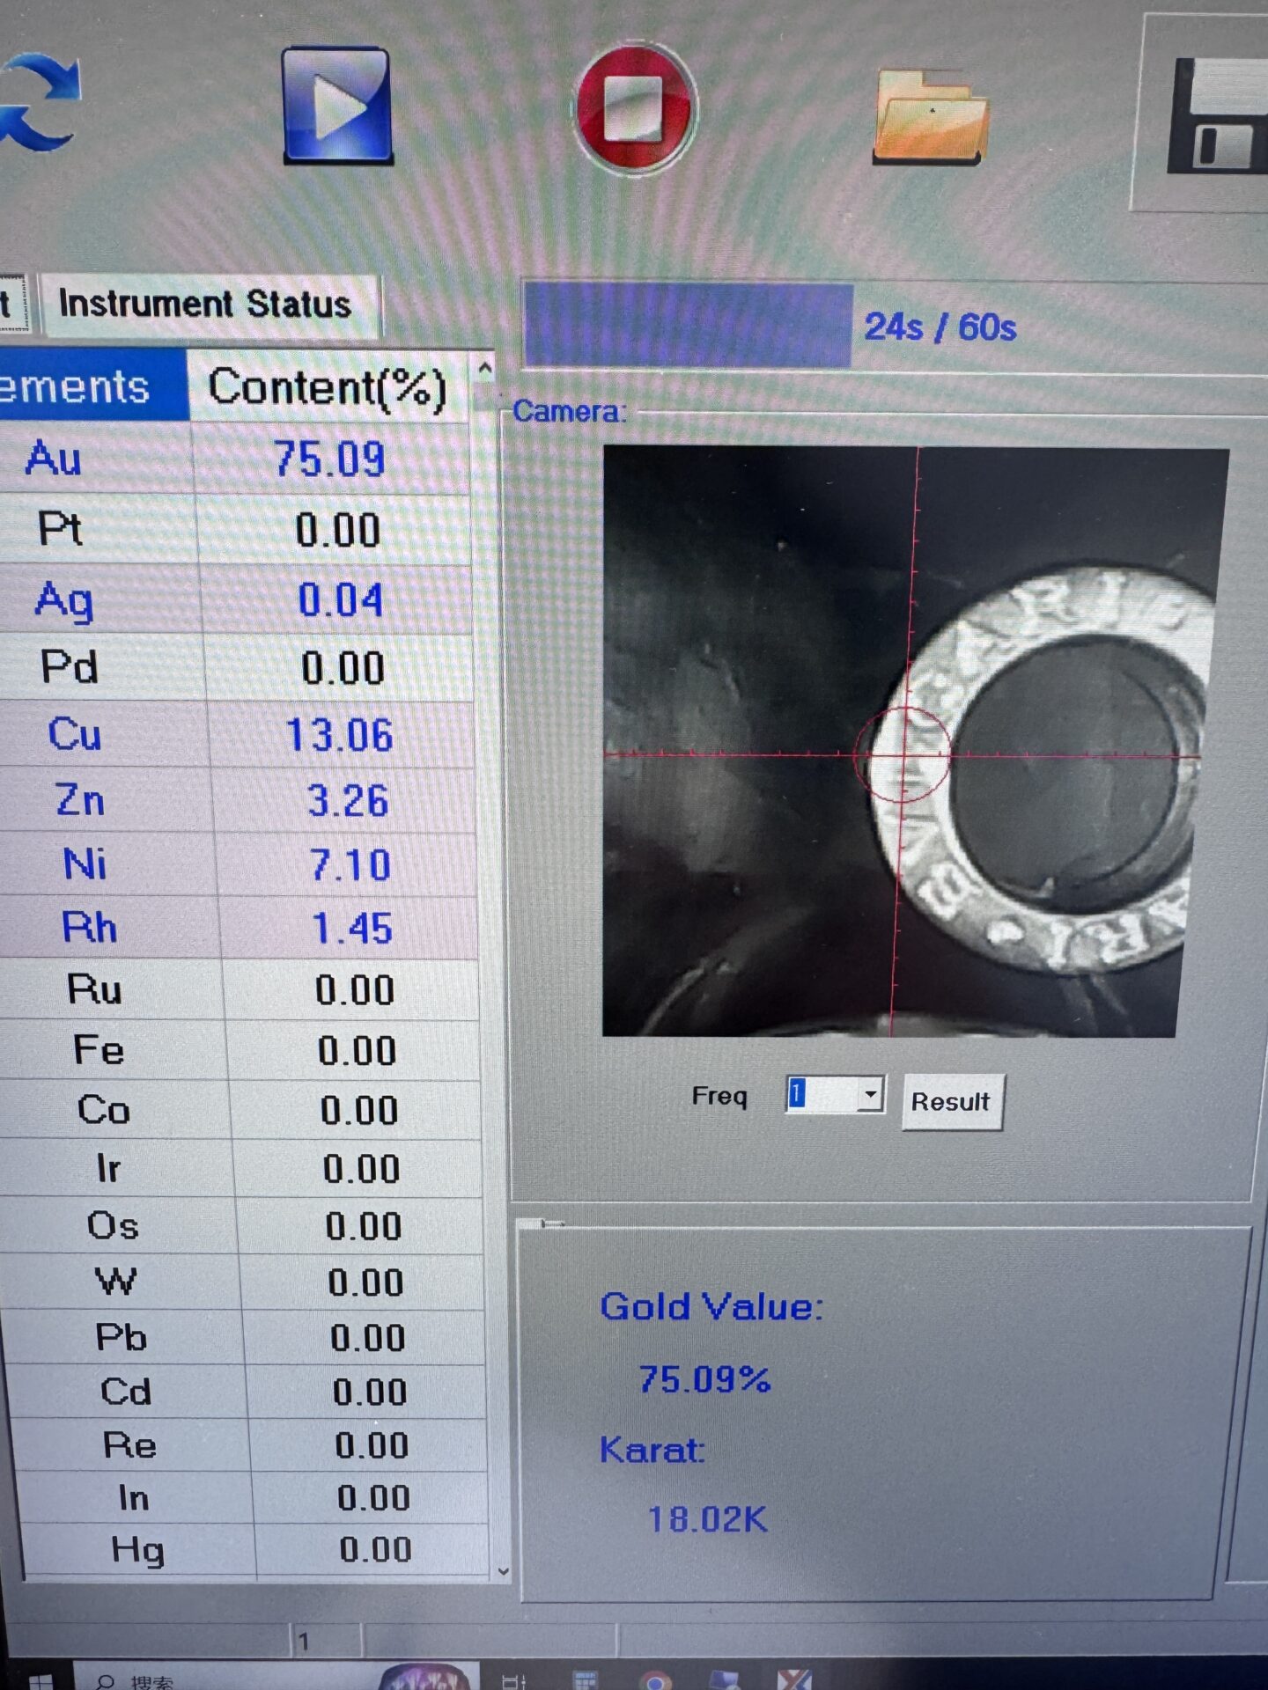The image size is (1268, 1690).
Task: Click the up arrow of the element list scrollbar
Action: (x=484, y=370)
